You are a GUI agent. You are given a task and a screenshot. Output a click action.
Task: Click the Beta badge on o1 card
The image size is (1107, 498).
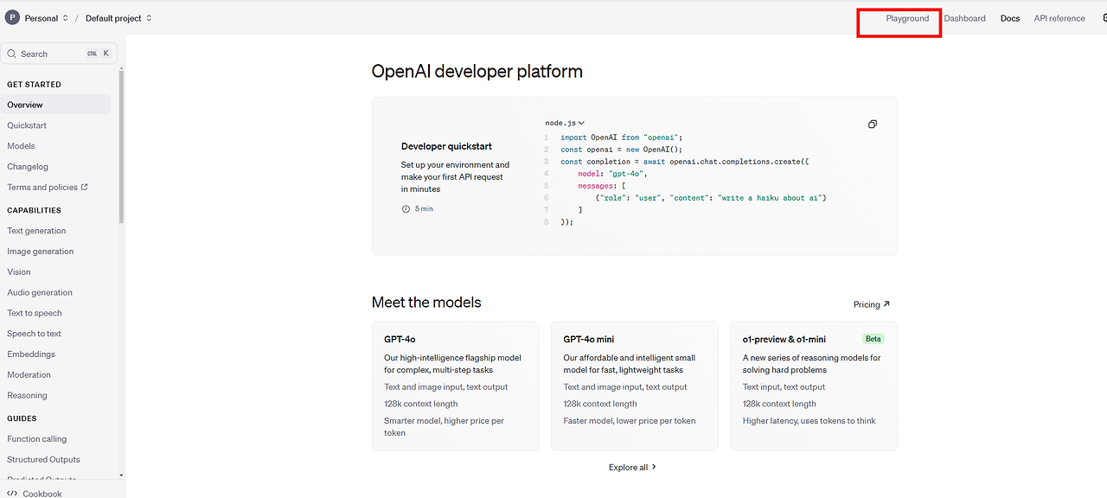873,339
